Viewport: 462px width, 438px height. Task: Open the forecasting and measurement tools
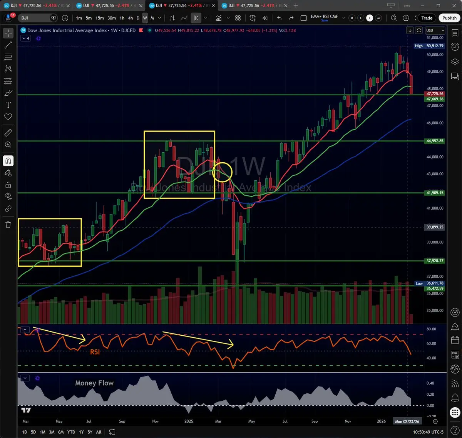8,81
